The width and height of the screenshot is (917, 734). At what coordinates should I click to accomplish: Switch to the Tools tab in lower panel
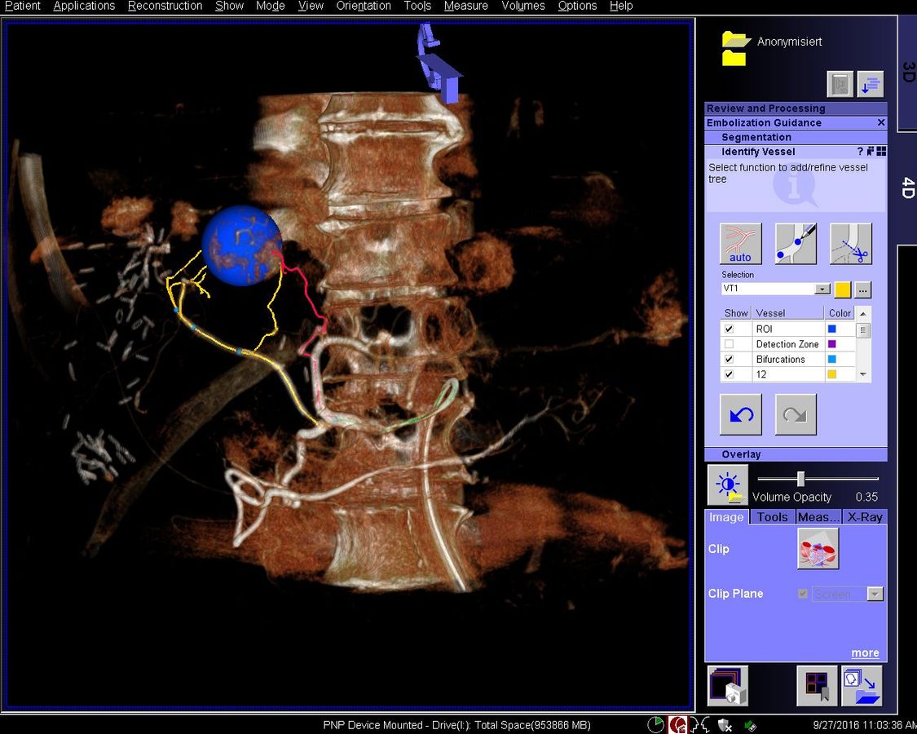[x=772, y=517]
